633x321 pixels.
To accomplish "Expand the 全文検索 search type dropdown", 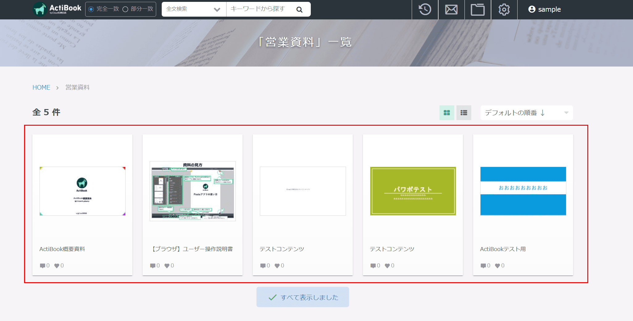I will 194,9.
